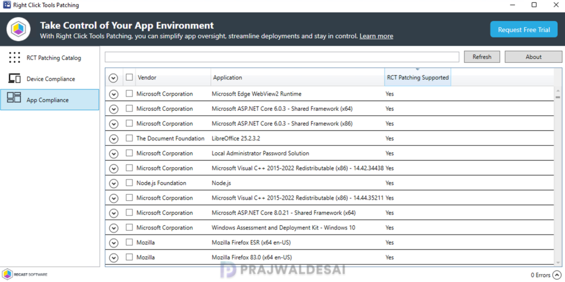The height and width of the screenshot is (282, 565).
Task: Check Mozilla Firefox 83.0 row checkbox
Action: [129, 257]
